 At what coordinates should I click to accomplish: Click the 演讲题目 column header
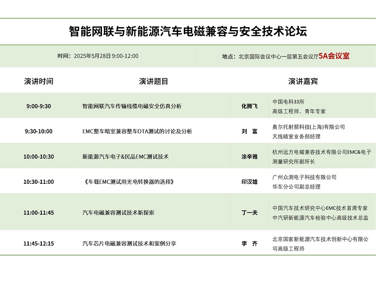point(154,81)
